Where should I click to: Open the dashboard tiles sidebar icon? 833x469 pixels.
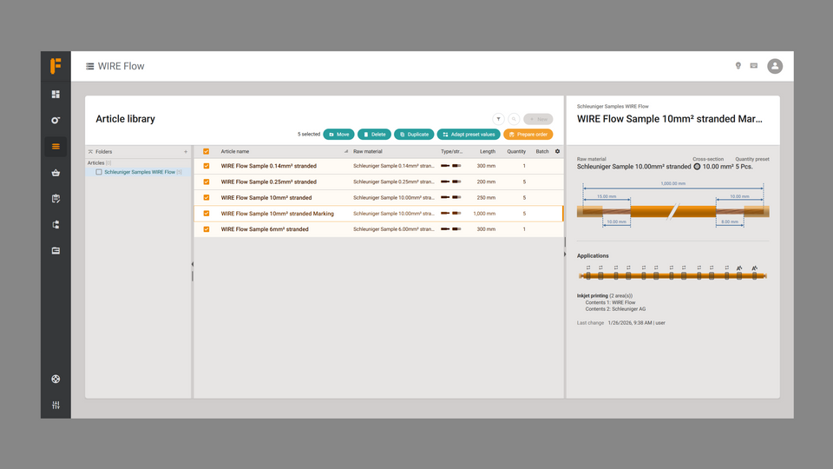tap(56, 94)
